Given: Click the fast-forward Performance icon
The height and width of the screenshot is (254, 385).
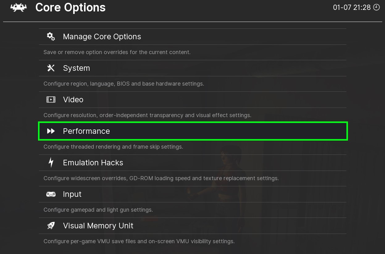Looking at the screenshot, I should (51, 131).
